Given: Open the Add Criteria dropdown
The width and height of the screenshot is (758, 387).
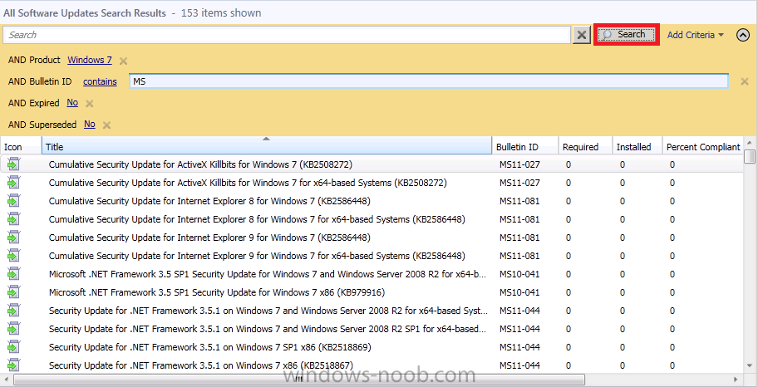Looking at the screenshot, I should pos(695,35).
